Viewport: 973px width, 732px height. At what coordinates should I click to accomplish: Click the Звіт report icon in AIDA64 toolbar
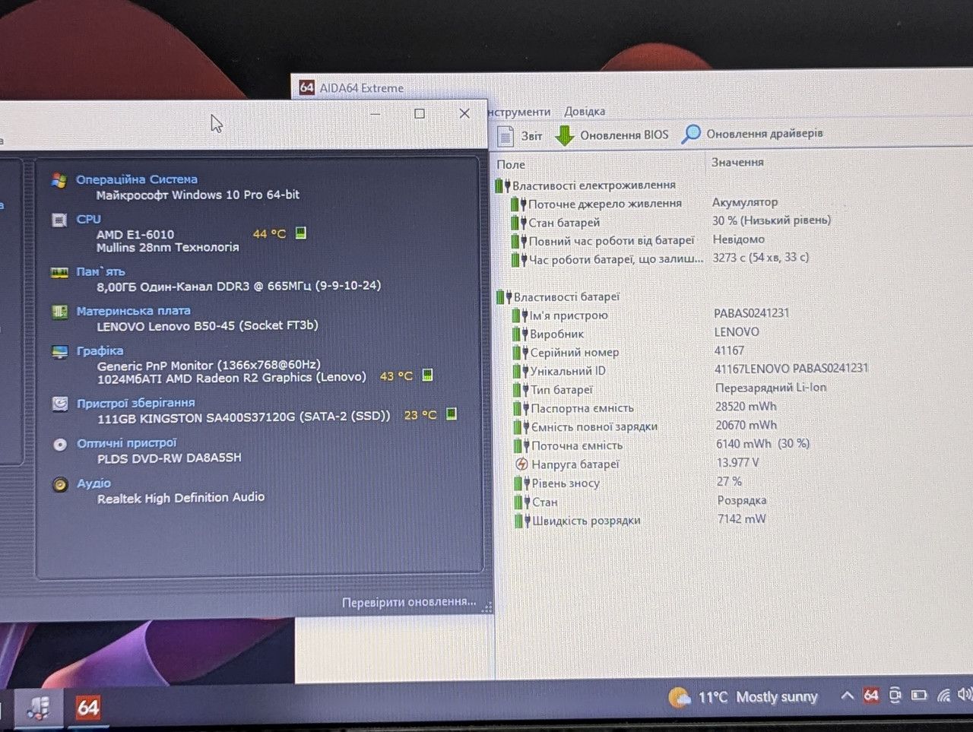point(506,136)
